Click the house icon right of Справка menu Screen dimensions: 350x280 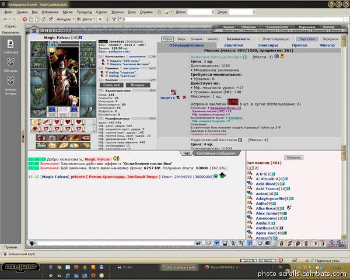pyautogui.click(x=159, y=12)
